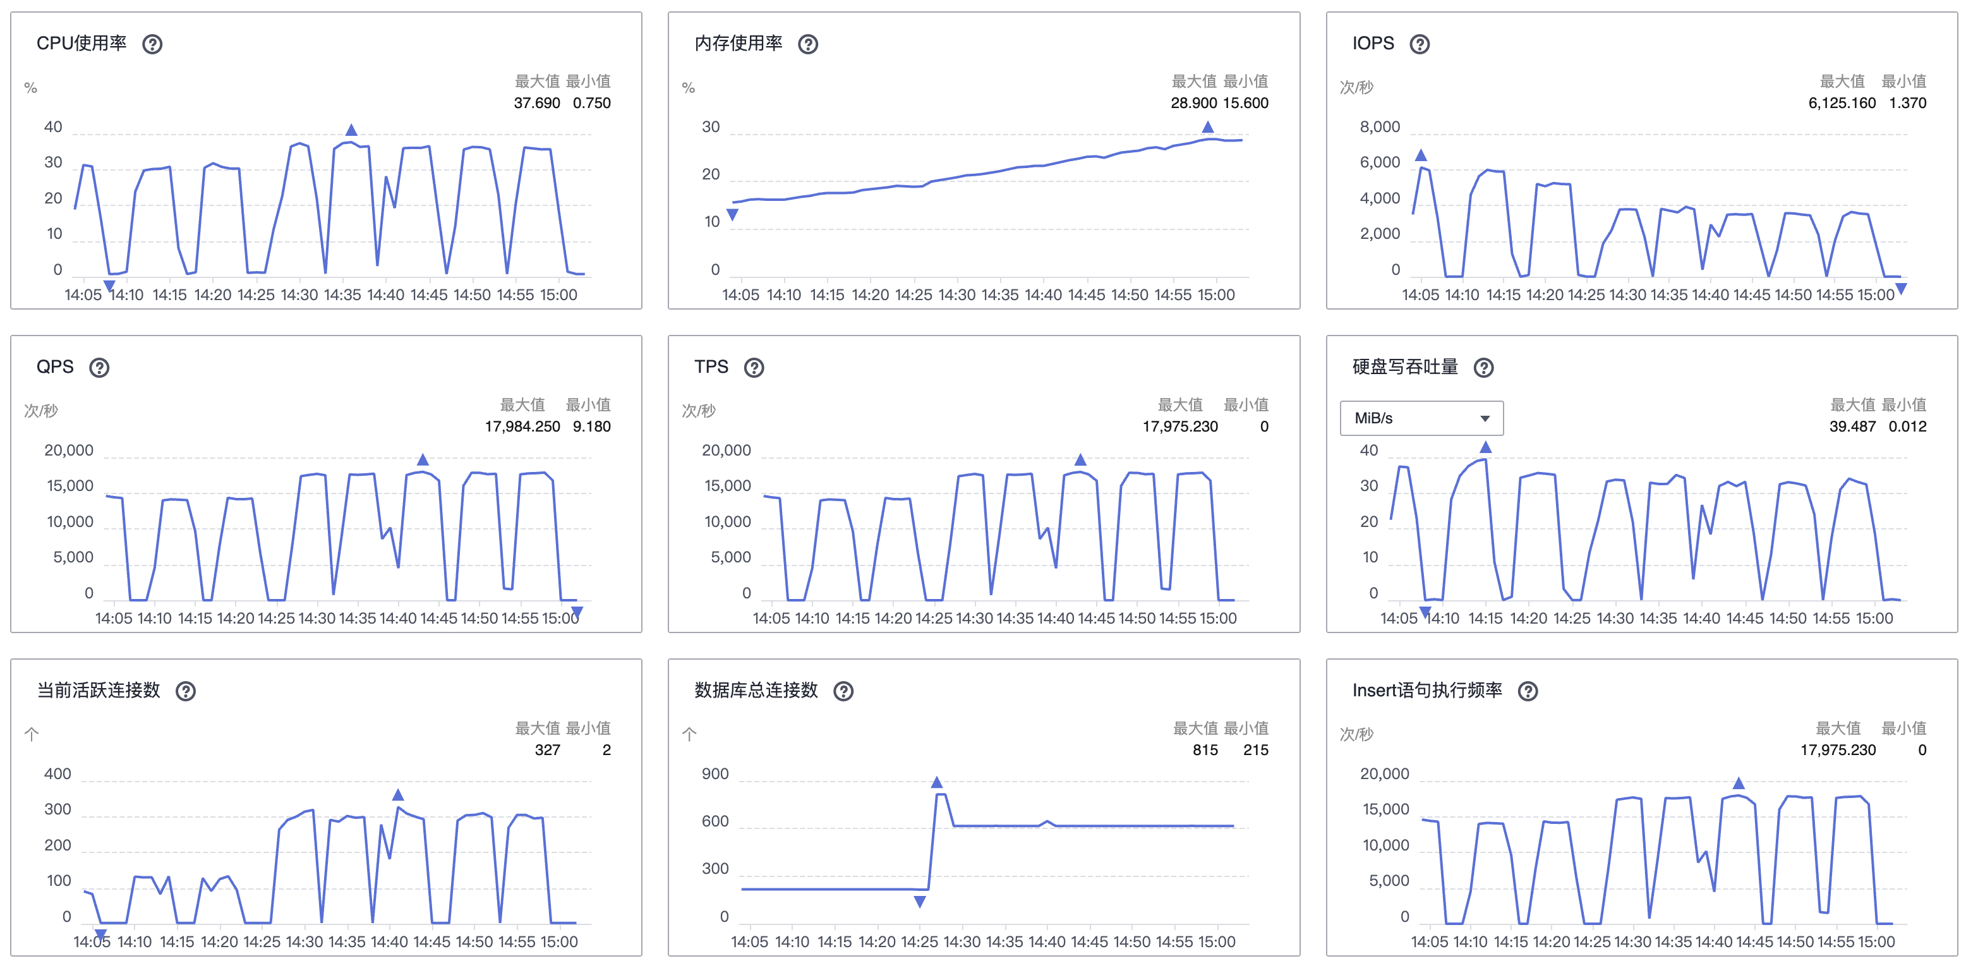The height and width of the screenshot is (968, 1966).
Task: Click peak marker on 数据库总连接数 chart
Action: (936, 782)
